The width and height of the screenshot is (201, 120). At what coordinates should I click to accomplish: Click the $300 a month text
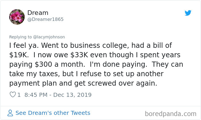pos(60,64)
